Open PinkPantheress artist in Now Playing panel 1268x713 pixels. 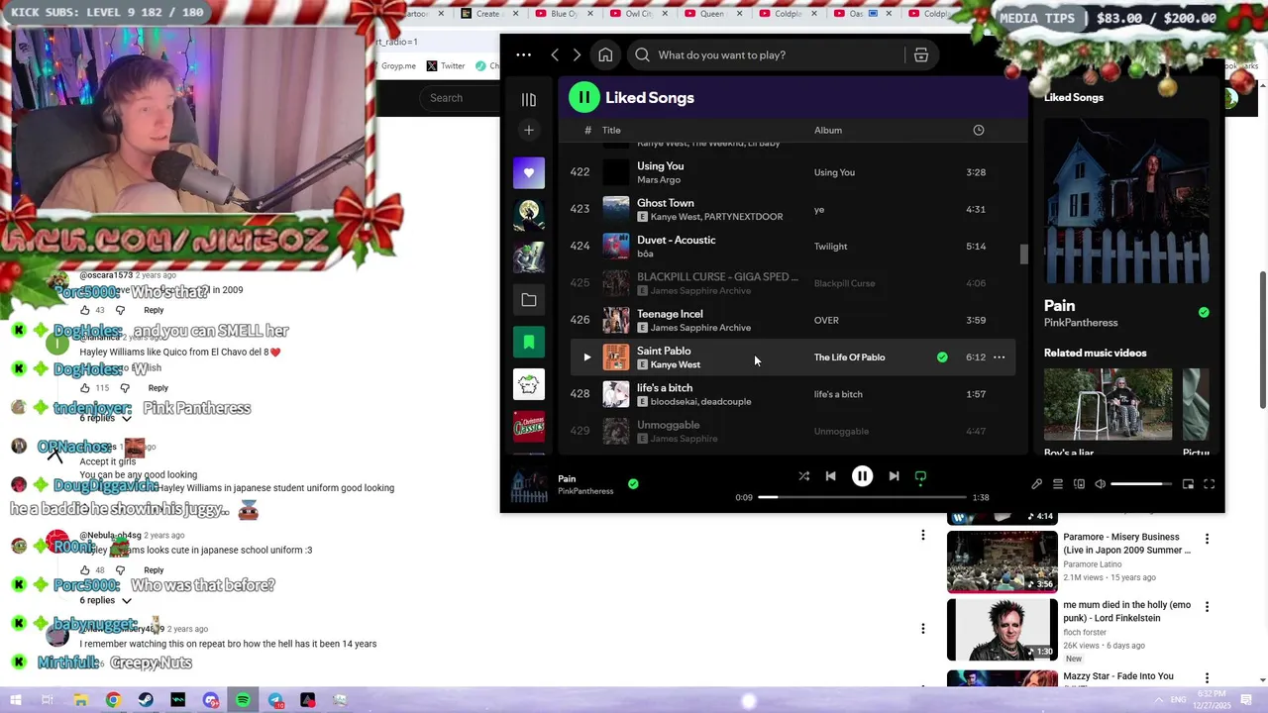point(1081,323)
